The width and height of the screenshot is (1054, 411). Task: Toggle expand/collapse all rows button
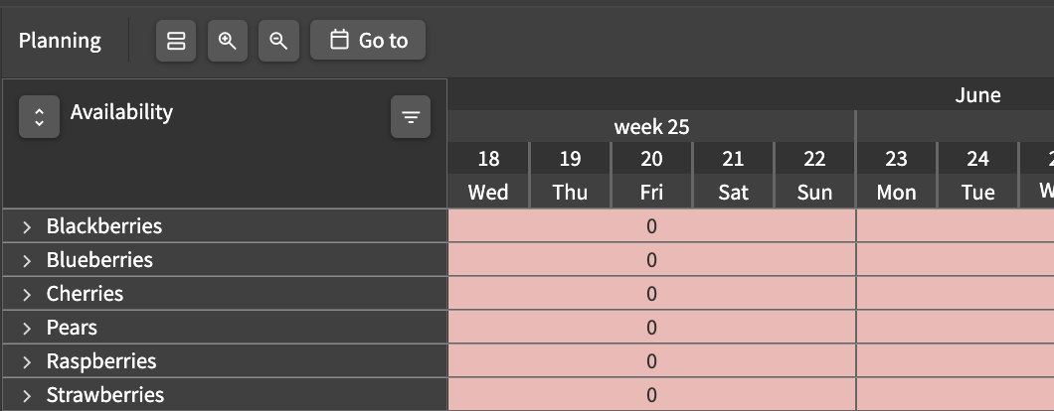[x=39, y=117]
